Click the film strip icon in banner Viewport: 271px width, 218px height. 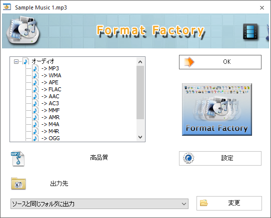point(250,32)
